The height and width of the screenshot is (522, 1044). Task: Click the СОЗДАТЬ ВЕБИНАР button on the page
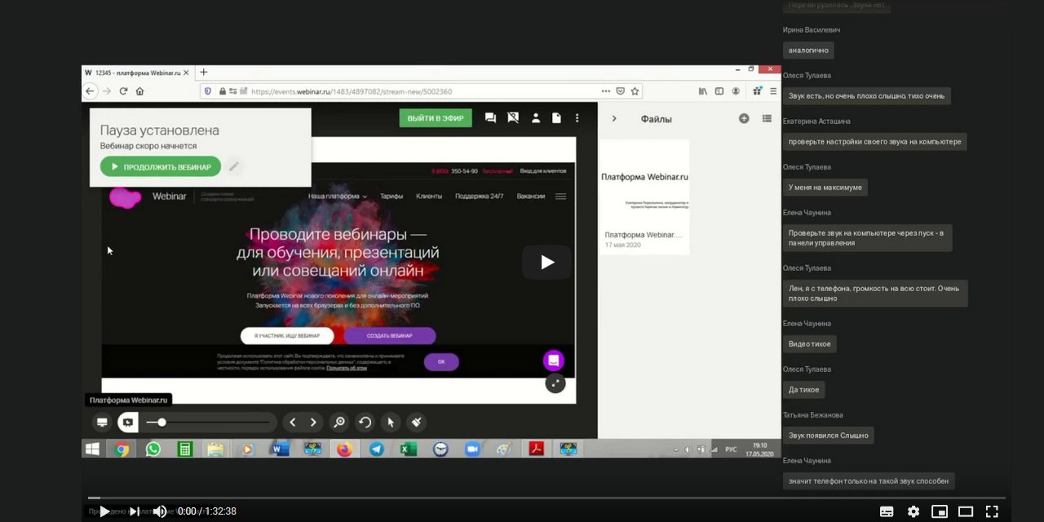point(391,335)
